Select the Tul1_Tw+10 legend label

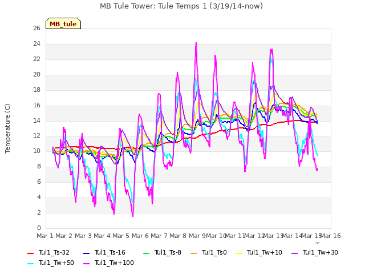point(265,252)
